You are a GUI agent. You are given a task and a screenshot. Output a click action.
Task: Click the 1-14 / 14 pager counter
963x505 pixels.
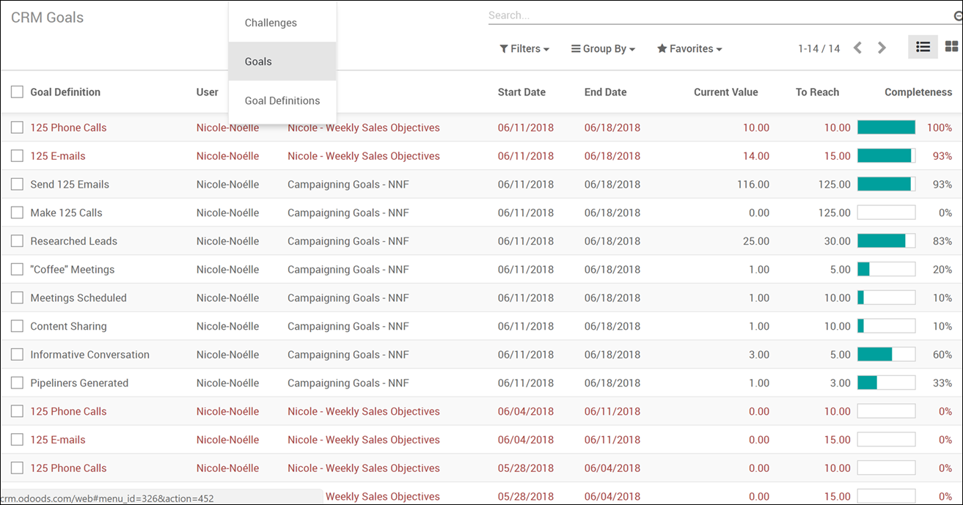(x=819, y=48)
